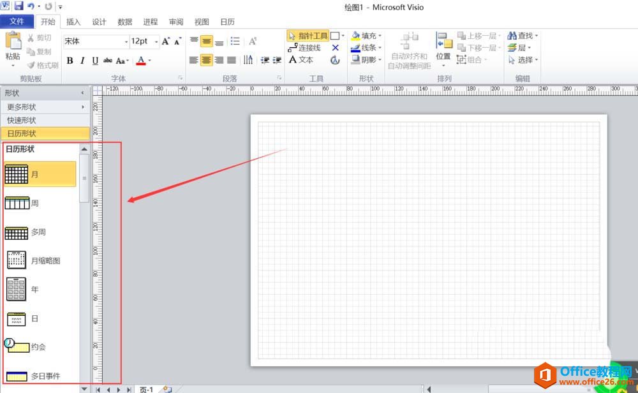This screenshot has height=393, width=638.
Task: Click the red font color swatch
Action: (141, 61)
